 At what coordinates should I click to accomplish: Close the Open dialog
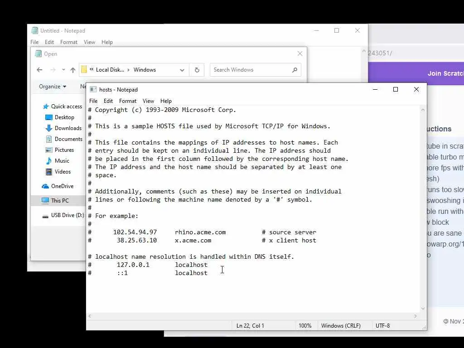coord(300,53)
